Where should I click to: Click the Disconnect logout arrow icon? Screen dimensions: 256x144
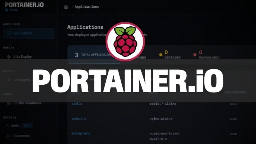(8, 136)
